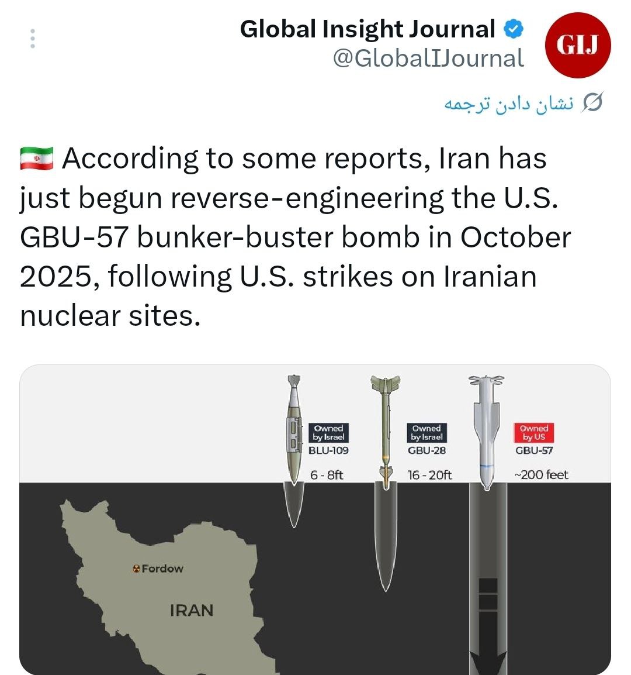Image resolution: width=631 pixels, height=675 pixels.
Task: Click the red 'Owned by US' label
Action: point(533,433)
